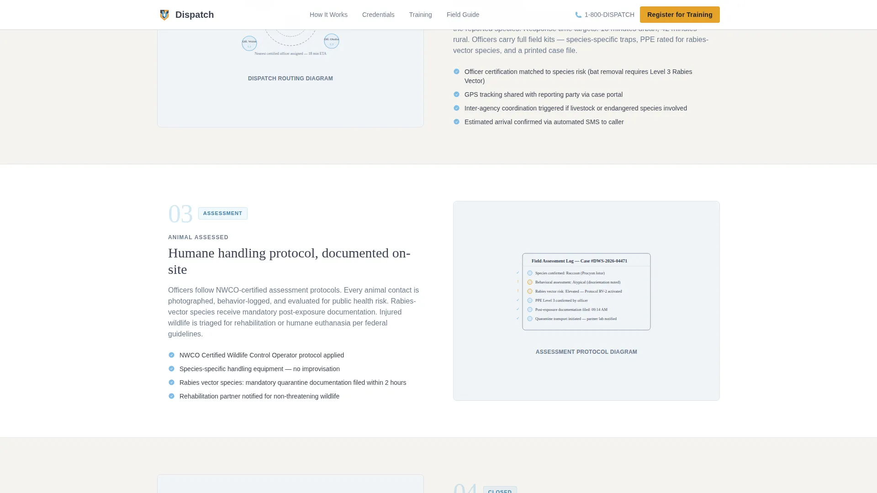The width and height of the screenshot is (877, 493).
Task: Click text 'Behavioral assessment: Atypical (disorientation noted)'
Action: click(x=578, y=282)
